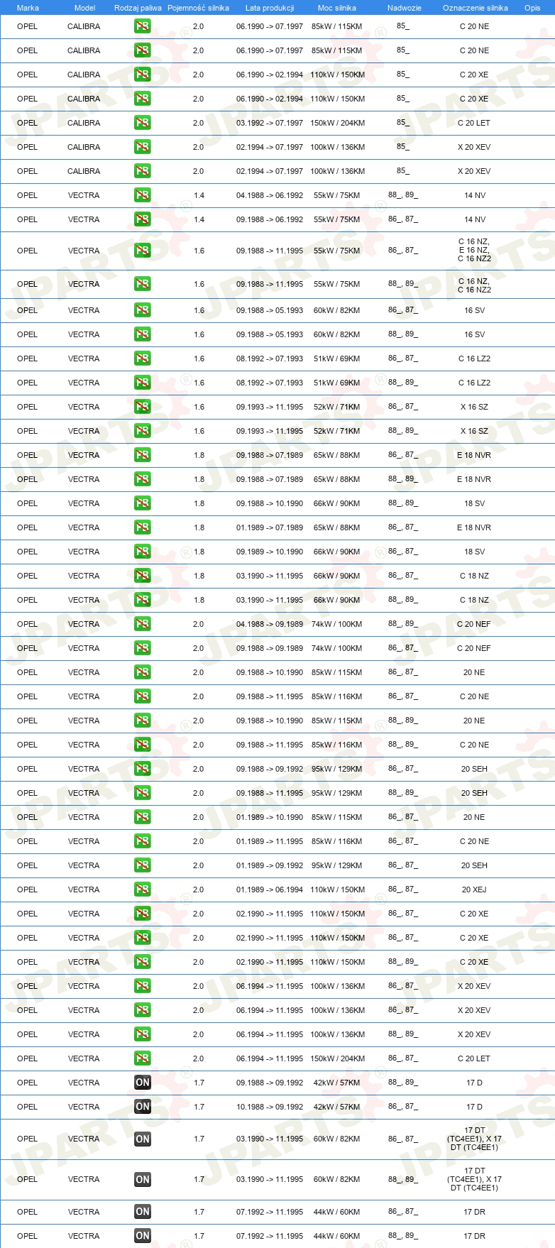Click the Rodzaj paliwa column header
Screen dimensions: 555x1248
tap(138, 8)
